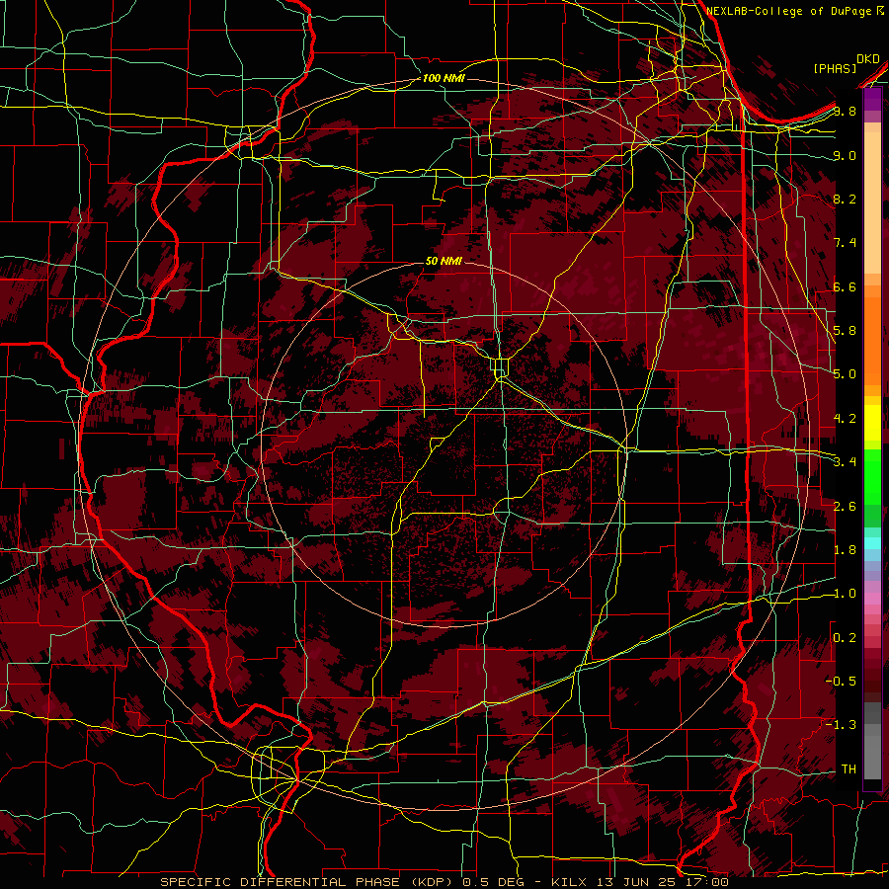Screen dimensions: 889x889
Task: Click the 4.2 value on color scale
Action: 845,419
